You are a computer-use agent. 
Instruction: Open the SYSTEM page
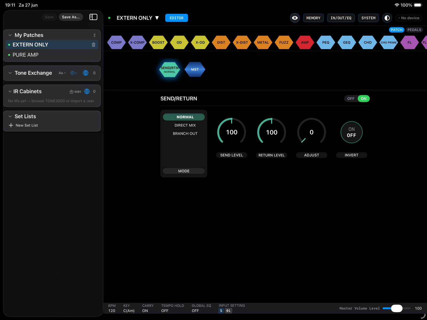coord(368,18)
